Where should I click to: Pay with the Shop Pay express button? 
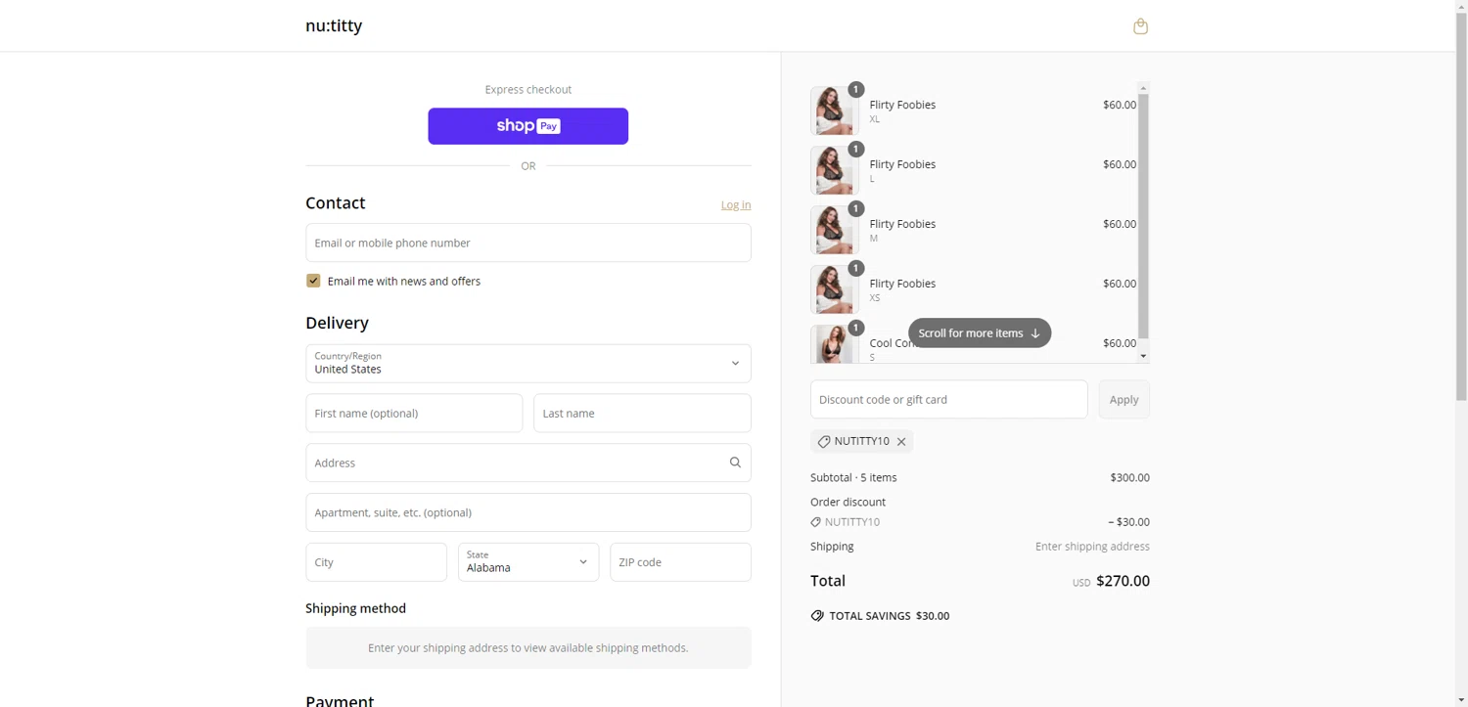click(528, 126)
